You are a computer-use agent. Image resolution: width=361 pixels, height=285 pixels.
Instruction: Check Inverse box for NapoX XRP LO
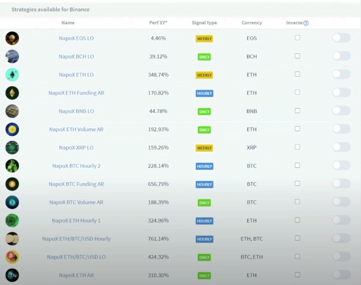[297, 147]
